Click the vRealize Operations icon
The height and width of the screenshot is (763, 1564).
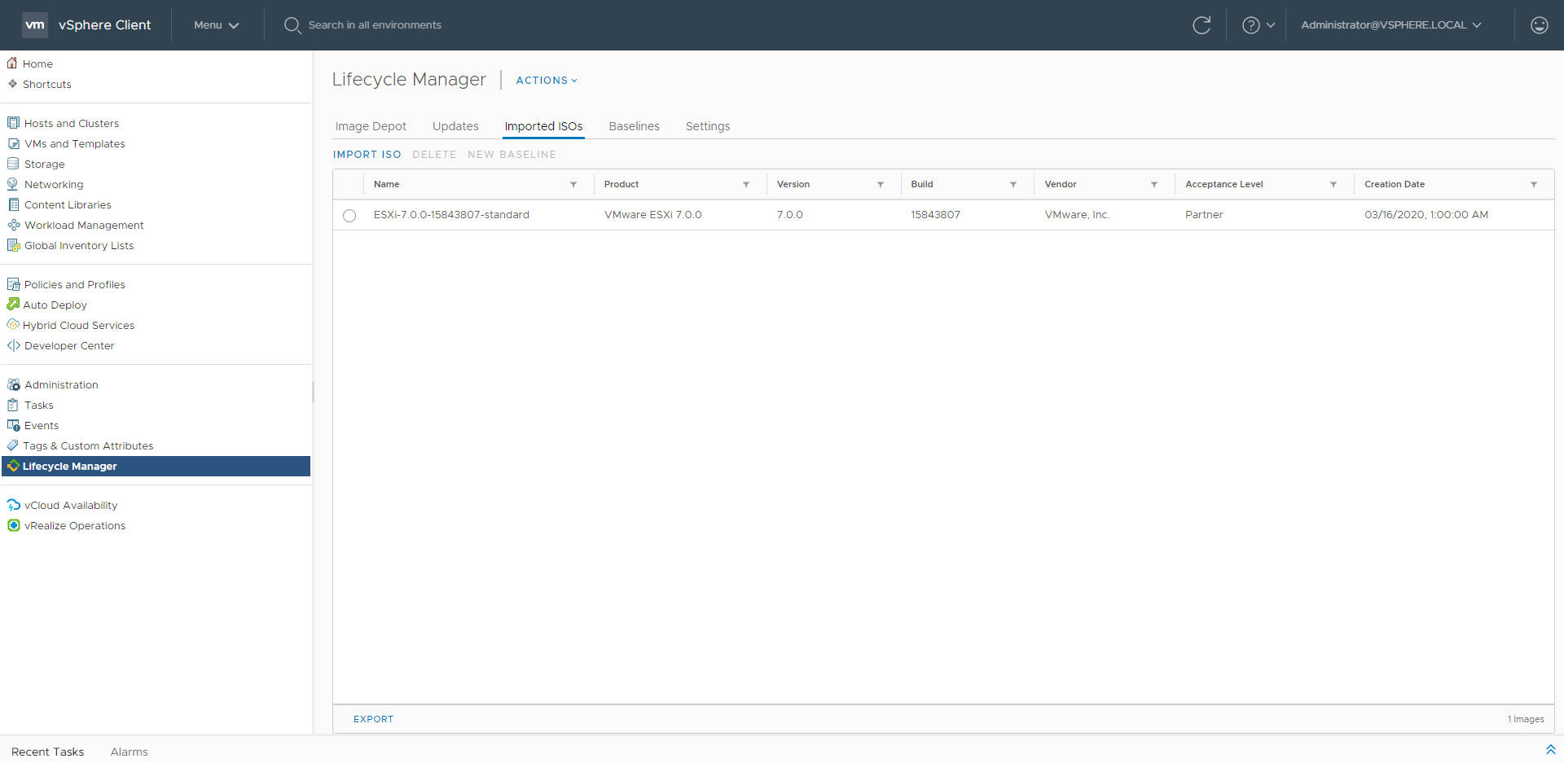pyautogui.click(x=13, y=526)
